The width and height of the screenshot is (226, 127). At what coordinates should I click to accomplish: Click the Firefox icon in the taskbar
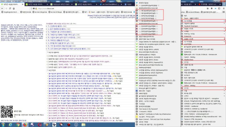click(25, 125)
